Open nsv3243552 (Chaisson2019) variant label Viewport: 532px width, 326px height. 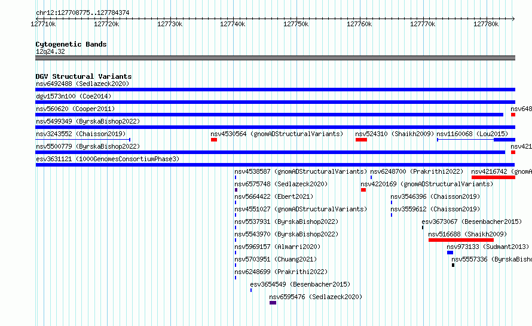coord(81,134)
